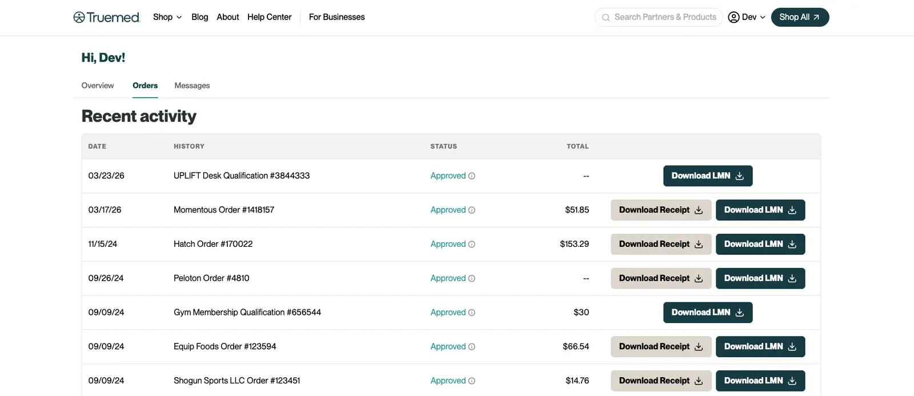Focus the Search Partners & Products field

[659, 17]
